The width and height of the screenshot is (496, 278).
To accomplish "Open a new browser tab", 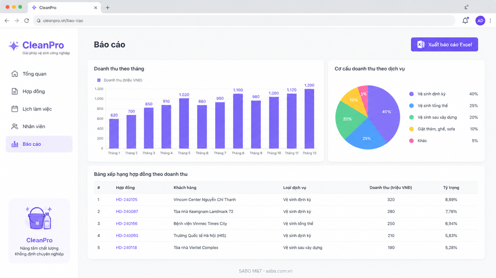I will click(x=108, y=7).
